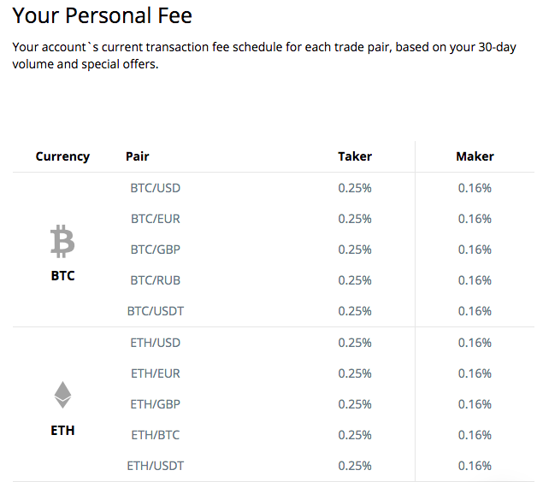The height and width of the screenshot is (482, 537).
Task: Select the BTC/RUB pair
Action: pyautogui.click(x=155, y=280)
